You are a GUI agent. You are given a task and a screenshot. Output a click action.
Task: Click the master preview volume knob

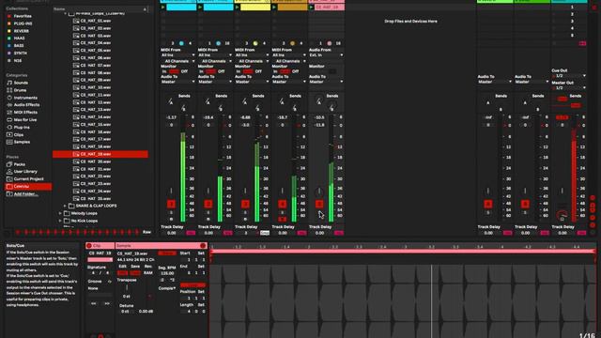point(562,215)
